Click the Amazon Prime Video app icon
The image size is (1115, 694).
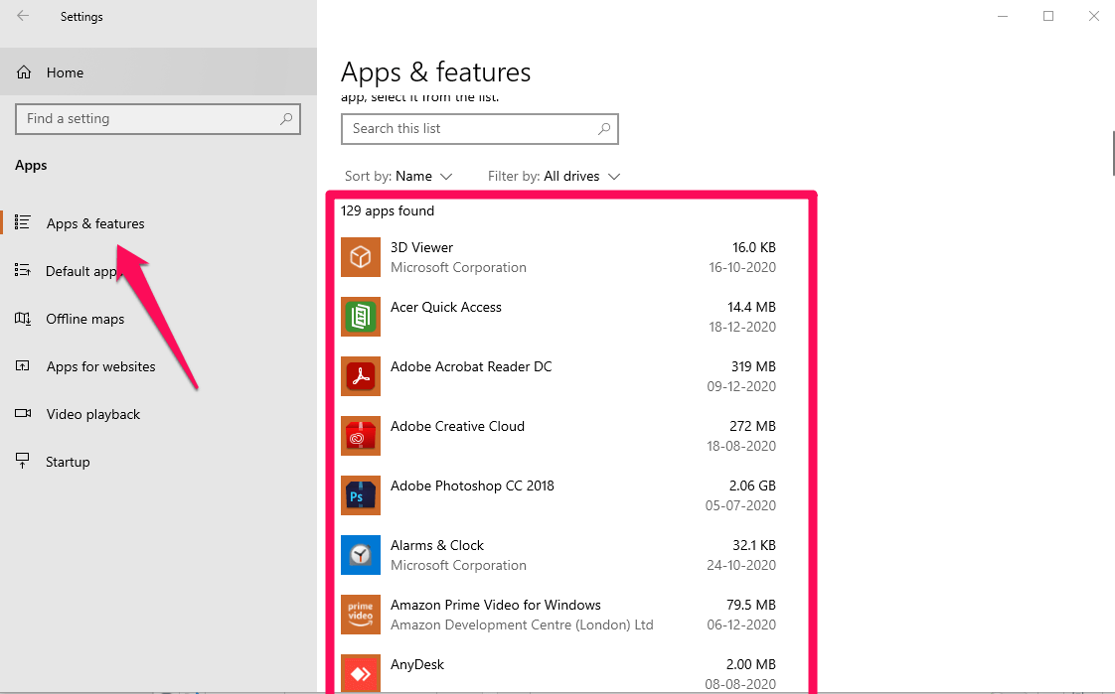pos(361,615)
